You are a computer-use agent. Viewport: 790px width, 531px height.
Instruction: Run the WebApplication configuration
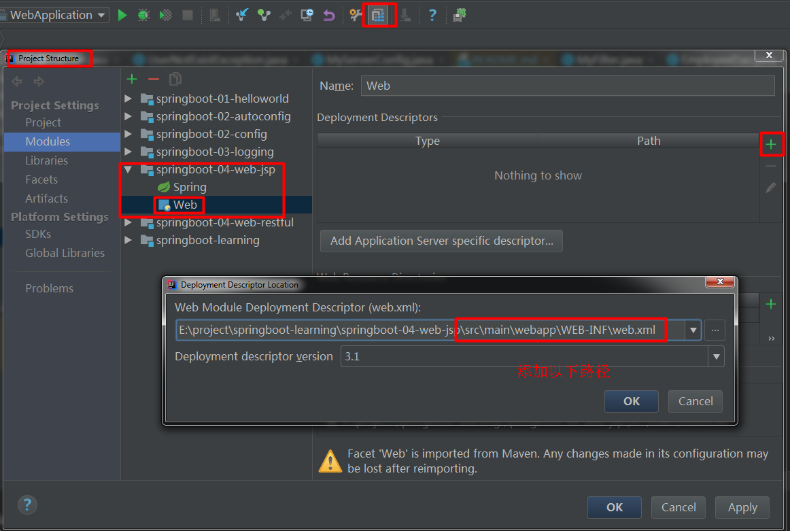(x=122, y=15)
